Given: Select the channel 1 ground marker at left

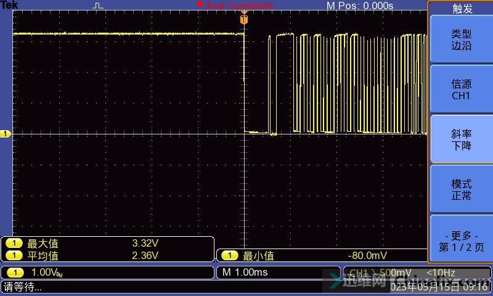Looking at the screenshot, I should [x=6, y=134].
